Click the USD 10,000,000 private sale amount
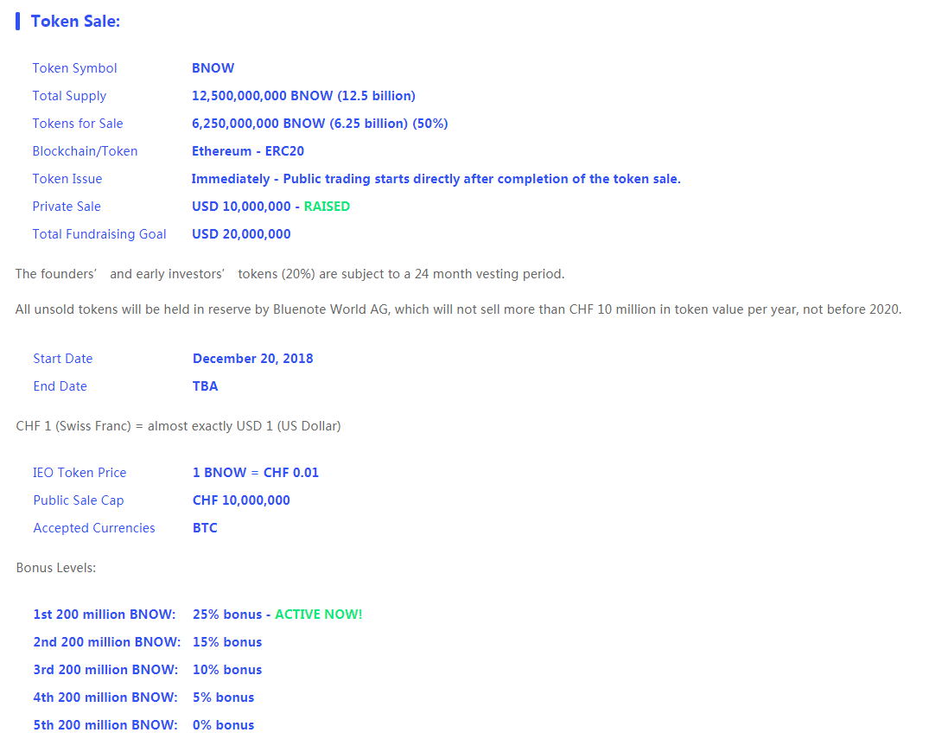 coord(241,207)
